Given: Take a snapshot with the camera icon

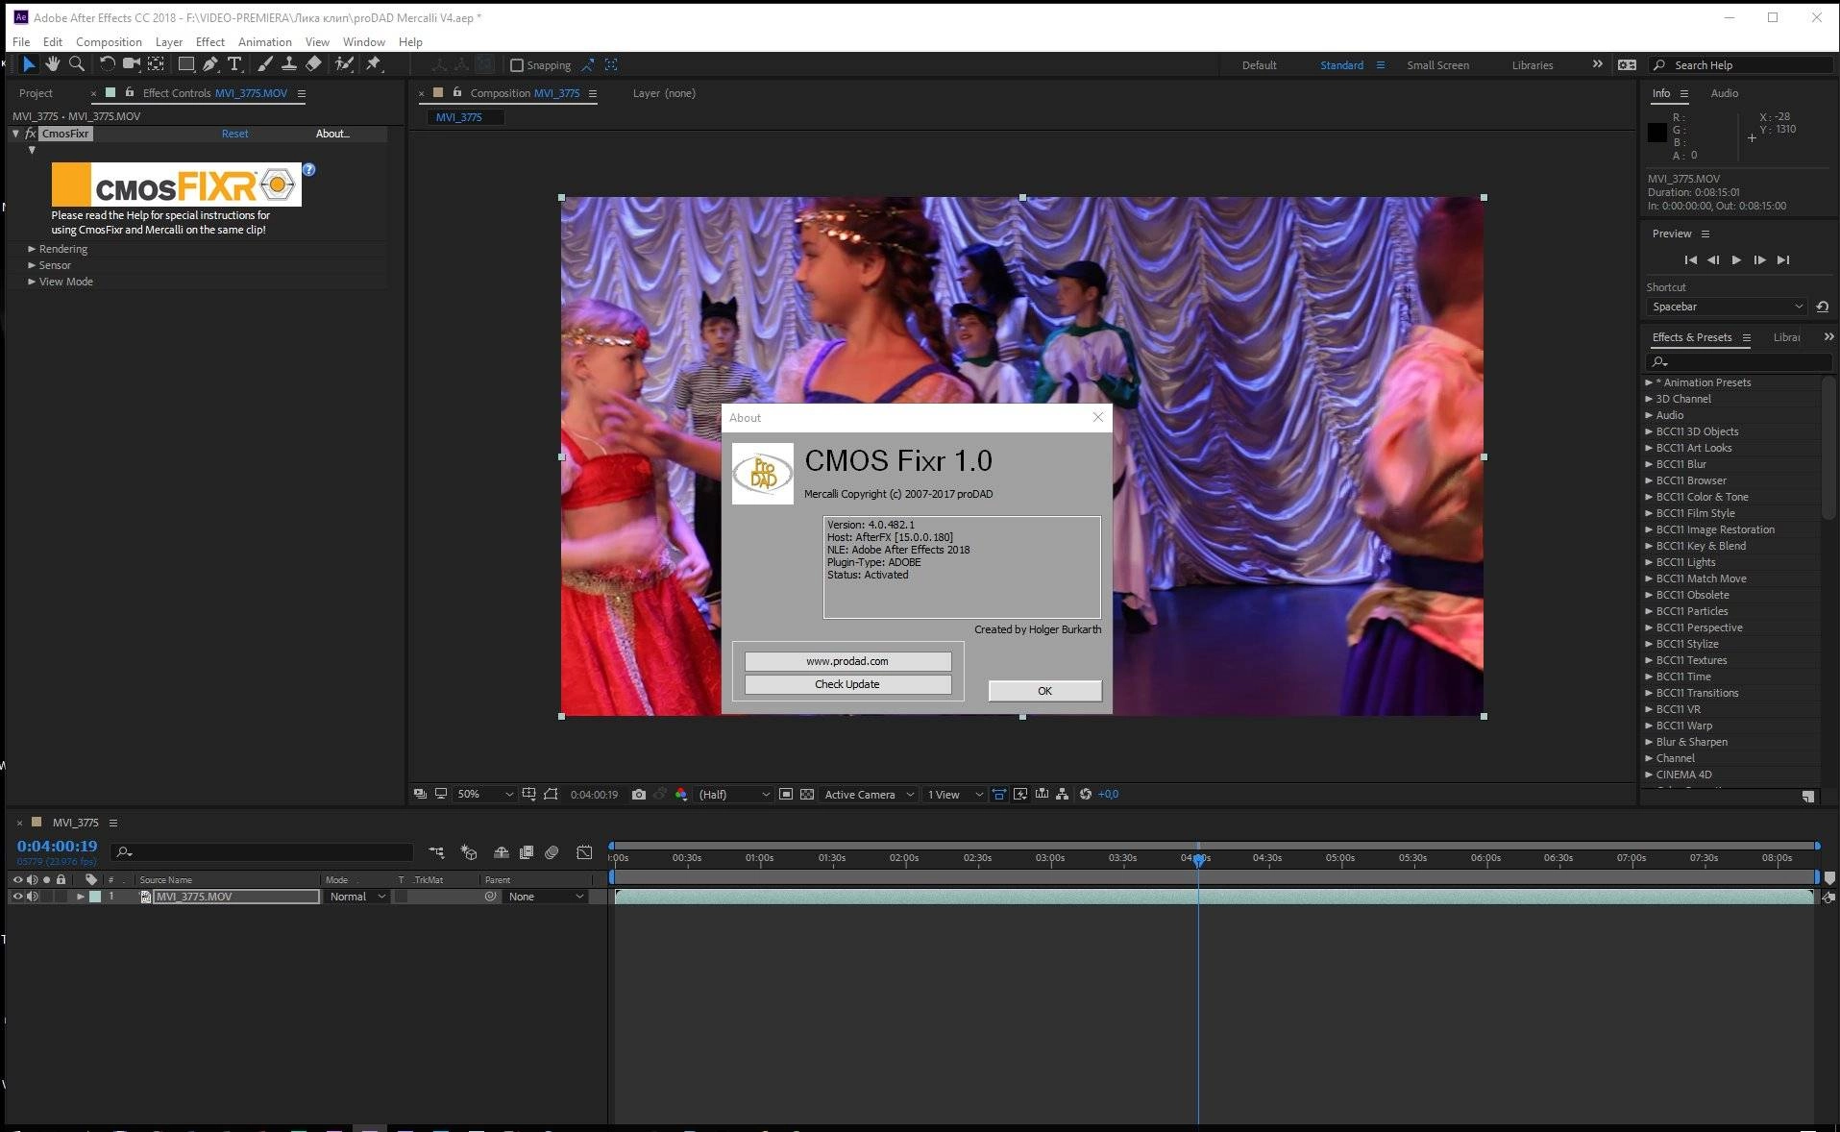Looking at the screenshot, I should click(639, 795).
